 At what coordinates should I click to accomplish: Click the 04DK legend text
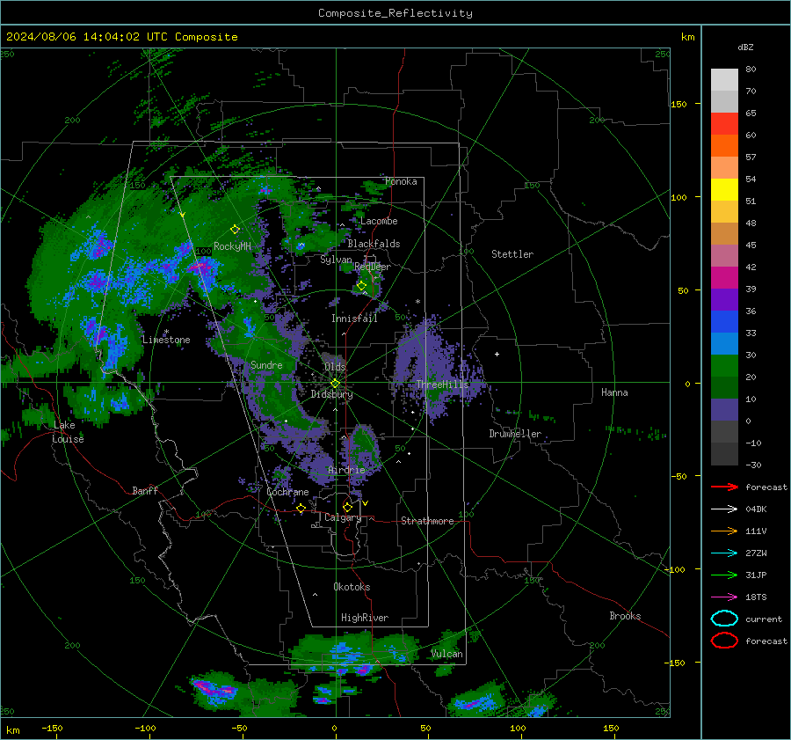point(756,509)
